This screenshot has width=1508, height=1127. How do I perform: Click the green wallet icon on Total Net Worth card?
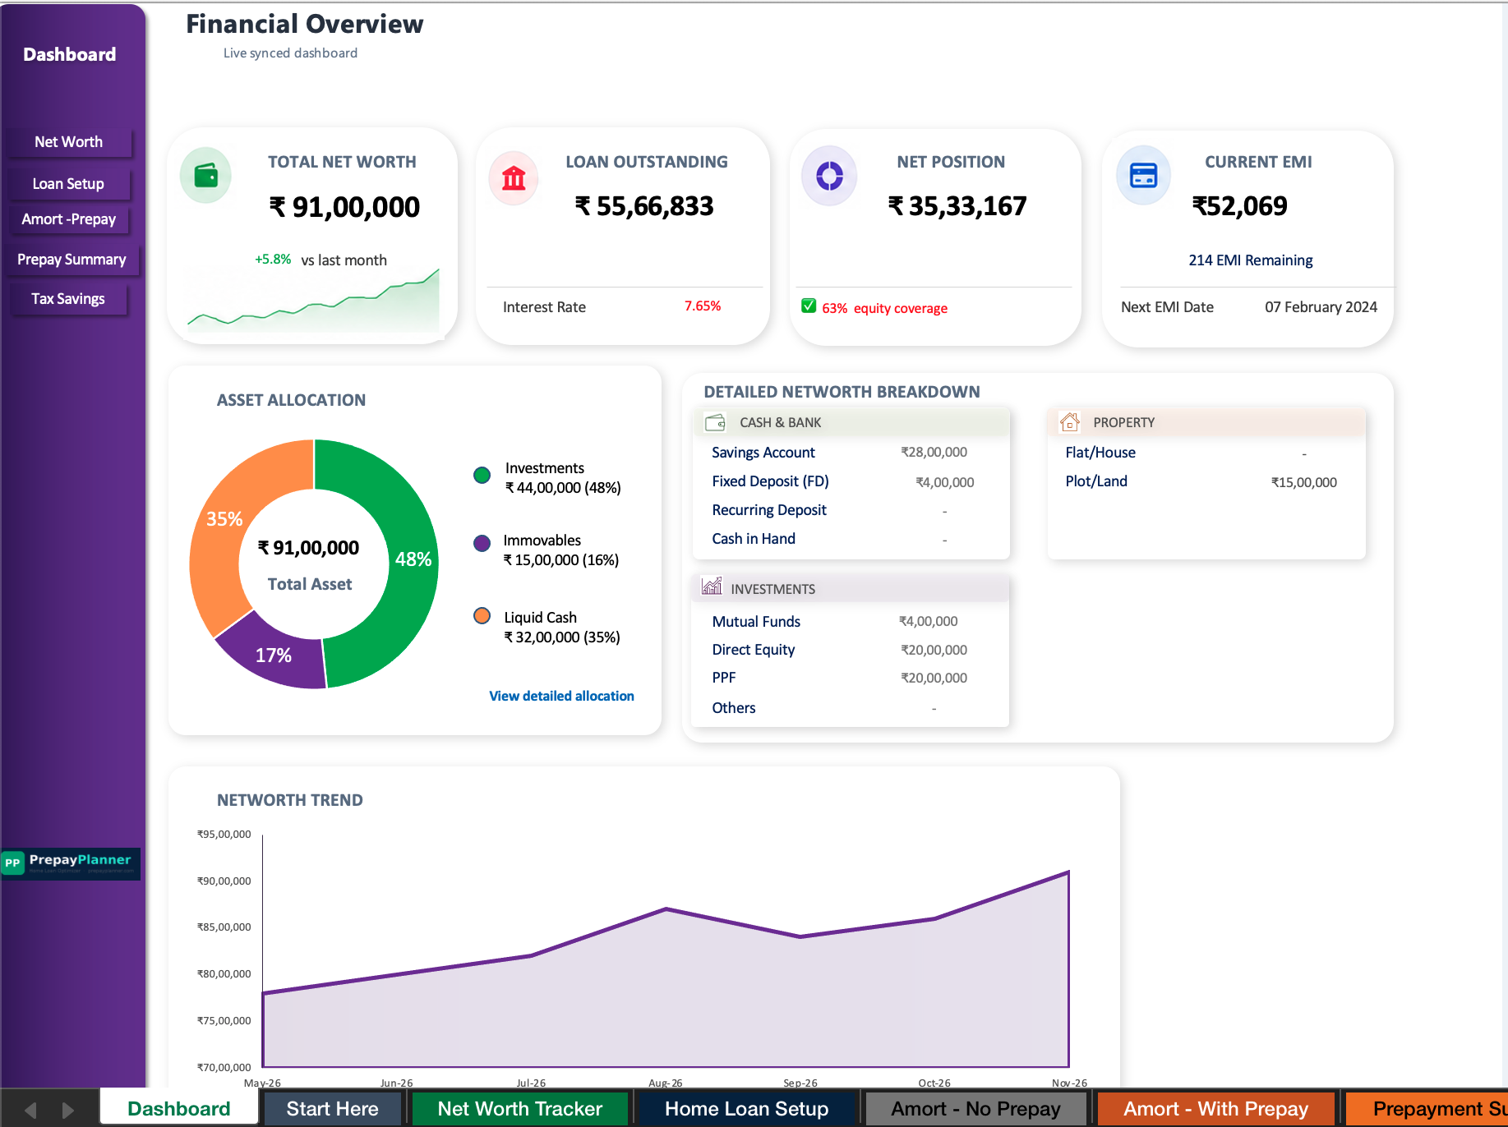(205, 175)
